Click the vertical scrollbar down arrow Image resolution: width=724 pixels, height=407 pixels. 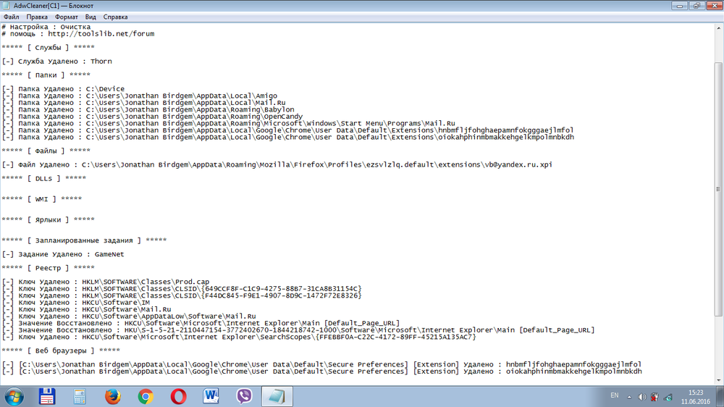719,381
